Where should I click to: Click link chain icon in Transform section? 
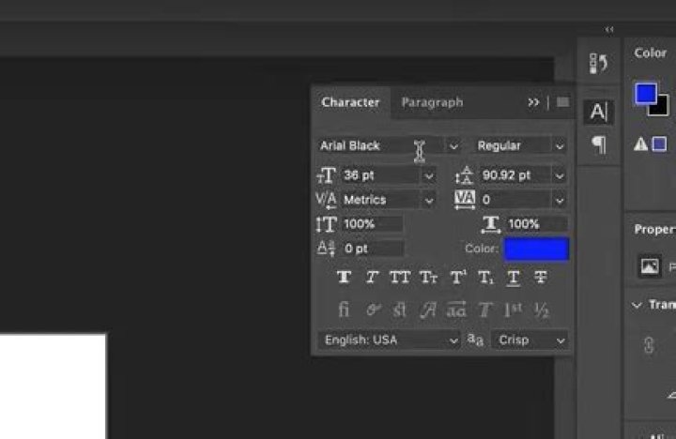[649, 345]
